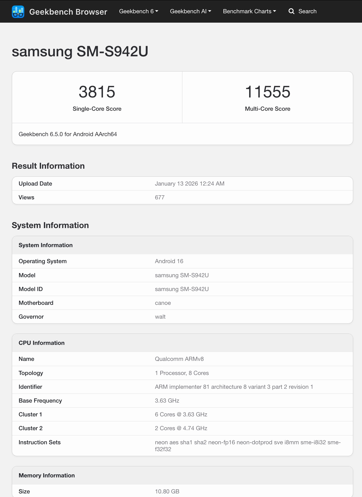The height and width of the screenshot is (497, 362).
Task: Click the Android 16 operating system value
Action: tap(169, 261)
